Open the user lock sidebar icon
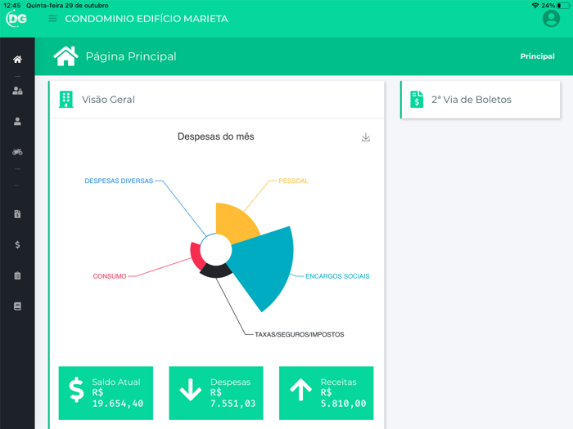573x429 pixels. 17,91
